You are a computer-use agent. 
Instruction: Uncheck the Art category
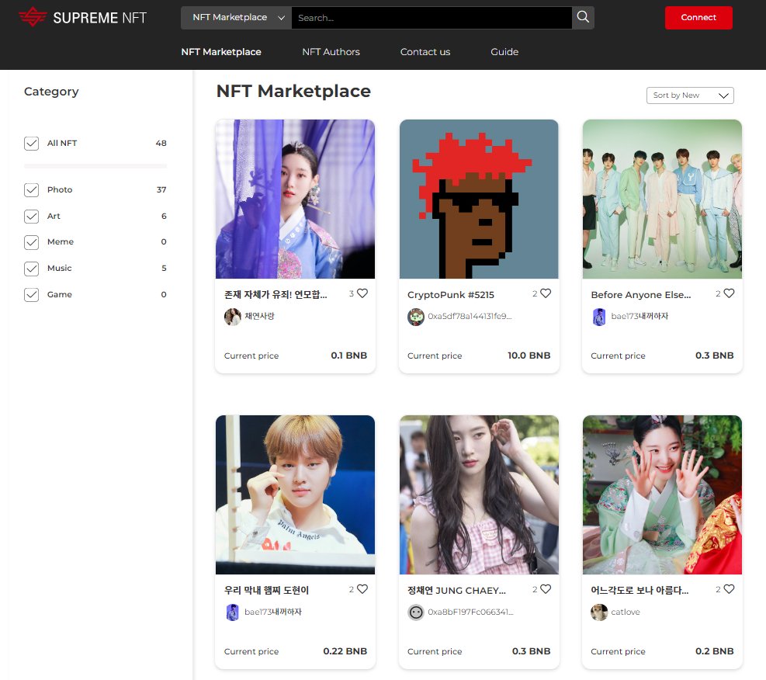click(31, 216)
